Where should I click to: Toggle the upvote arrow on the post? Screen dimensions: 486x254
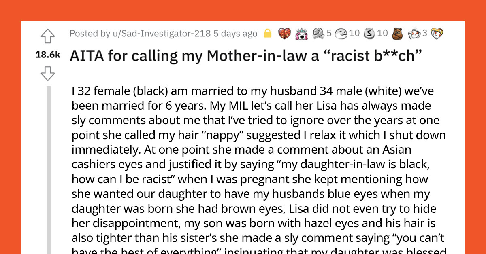tap(48, 36)
